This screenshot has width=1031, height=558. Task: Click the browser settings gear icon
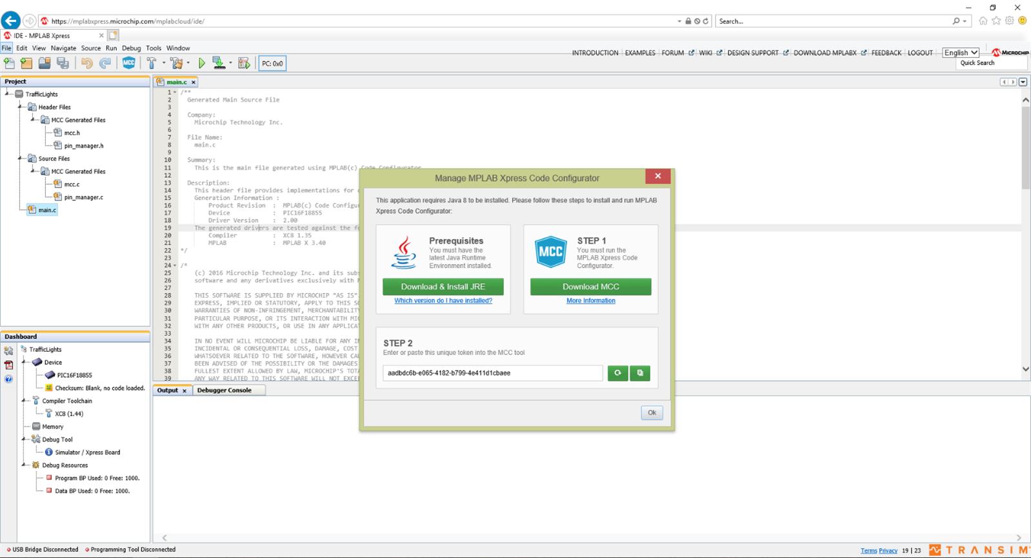tap(1010, 21)
